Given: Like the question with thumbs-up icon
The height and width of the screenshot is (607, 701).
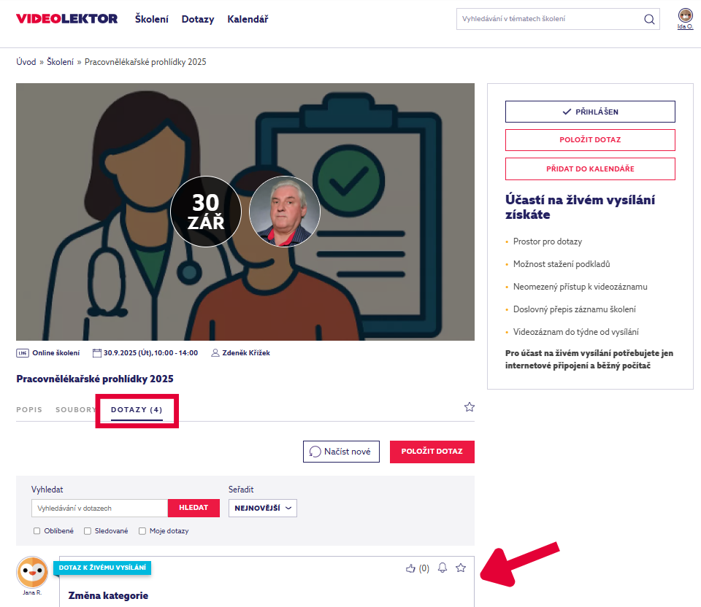Looking at the screenshot, I should click(x=410, y=568).
